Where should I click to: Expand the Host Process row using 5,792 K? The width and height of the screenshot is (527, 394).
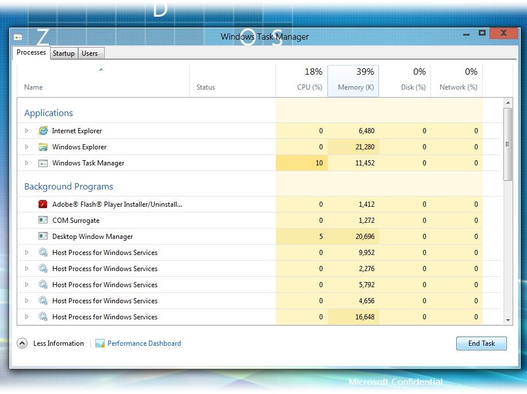pyautogui.click(x=26, y=285)
